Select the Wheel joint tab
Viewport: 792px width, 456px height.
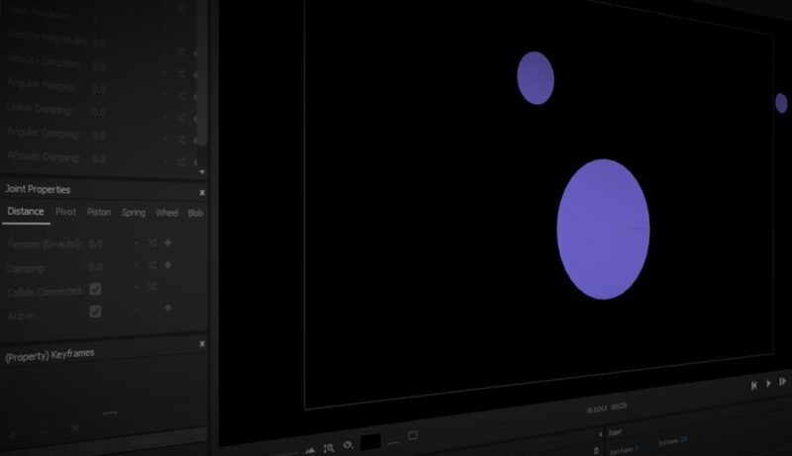tap(166, 212)
